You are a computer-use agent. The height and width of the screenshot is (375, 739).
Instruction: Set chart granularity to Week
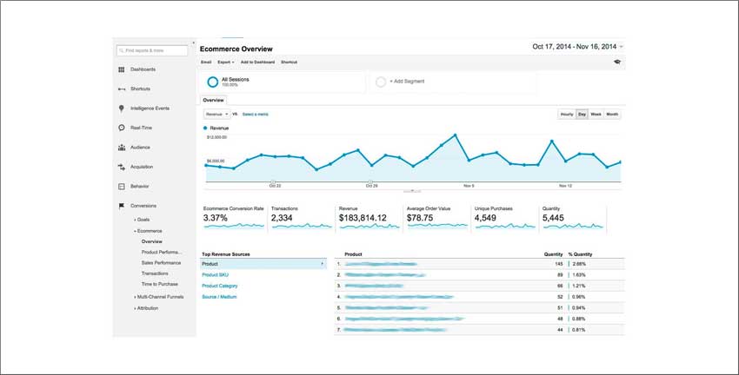596,115
